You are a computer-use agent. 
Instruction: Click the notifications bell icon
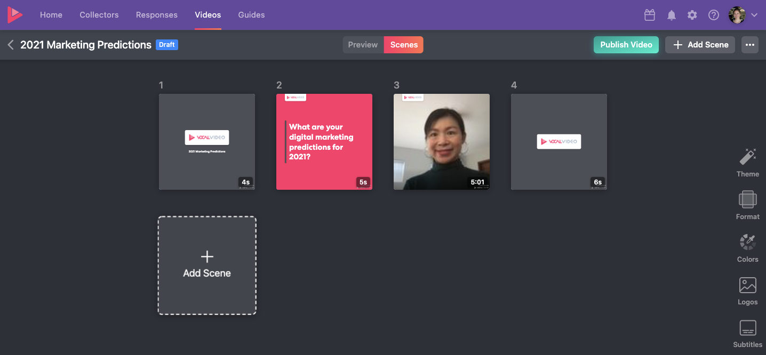tap(672, 15)
